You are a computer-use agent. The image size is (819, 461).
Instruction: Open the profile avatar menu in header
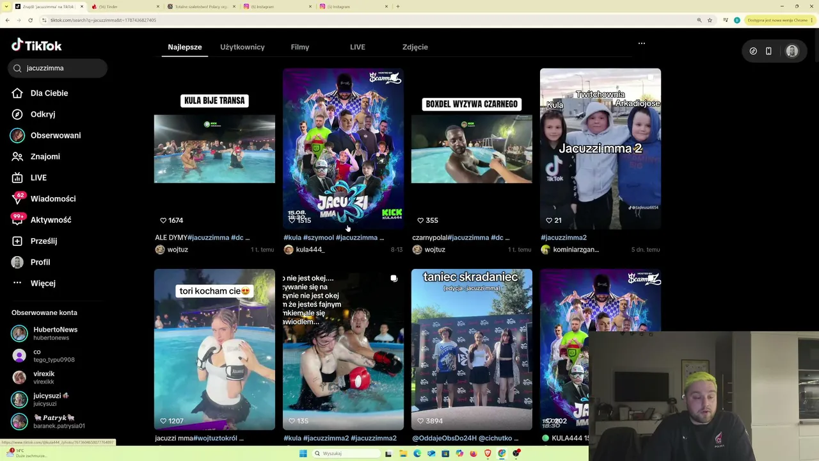tap(792, 51)
